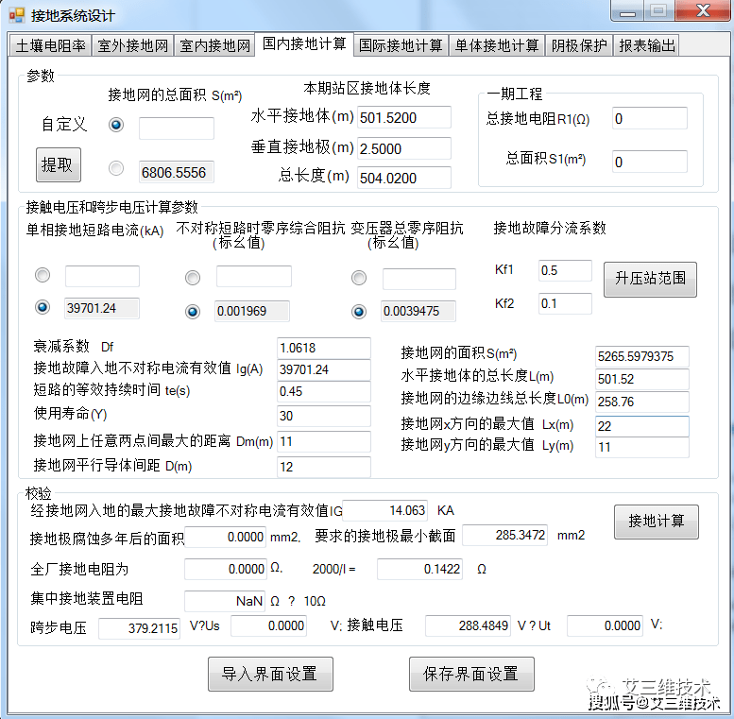734x719 pixels.
Task: Click the 总长度(m) field 504.0200
Action: tap(404, 178)
